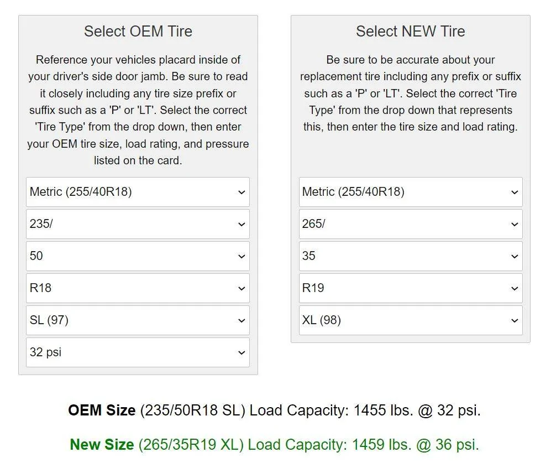Click the green New Size load capacity result

(x=275, y=444)
